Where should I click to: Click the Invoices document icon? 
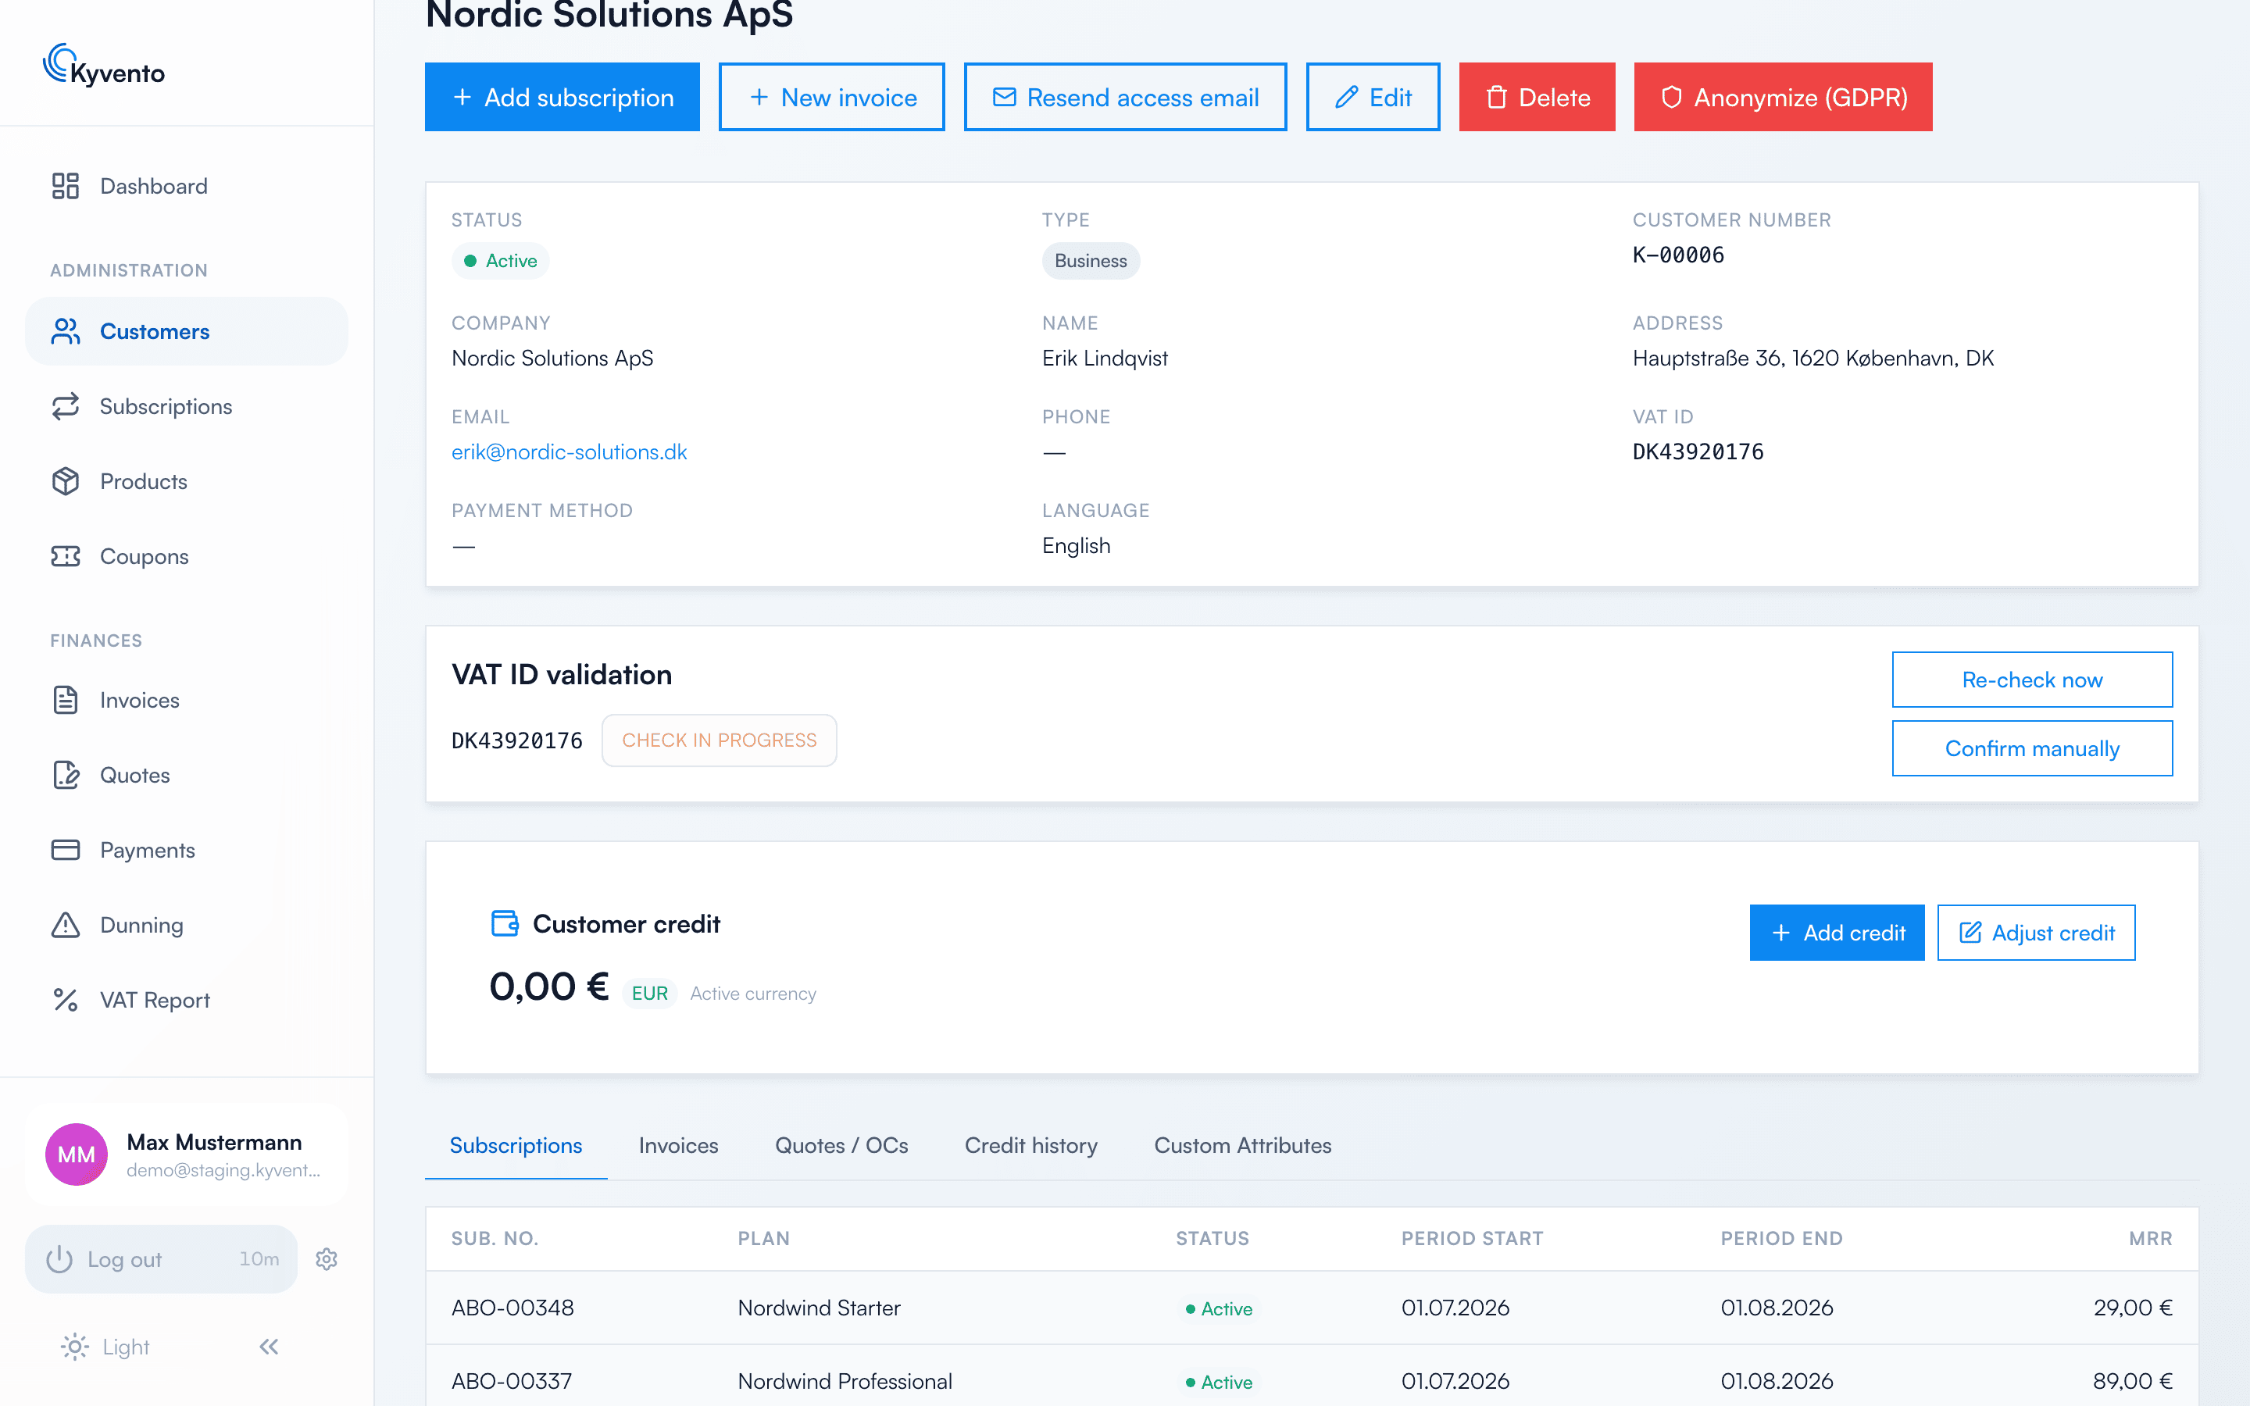coord(65,699)
